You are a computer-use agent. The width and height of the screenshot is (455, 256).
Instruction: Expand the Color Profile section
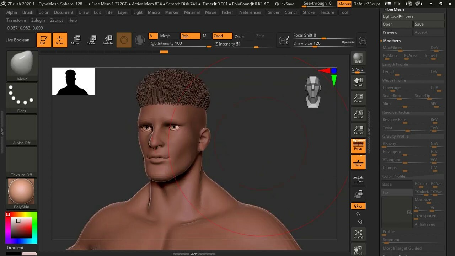pos(394,176)
